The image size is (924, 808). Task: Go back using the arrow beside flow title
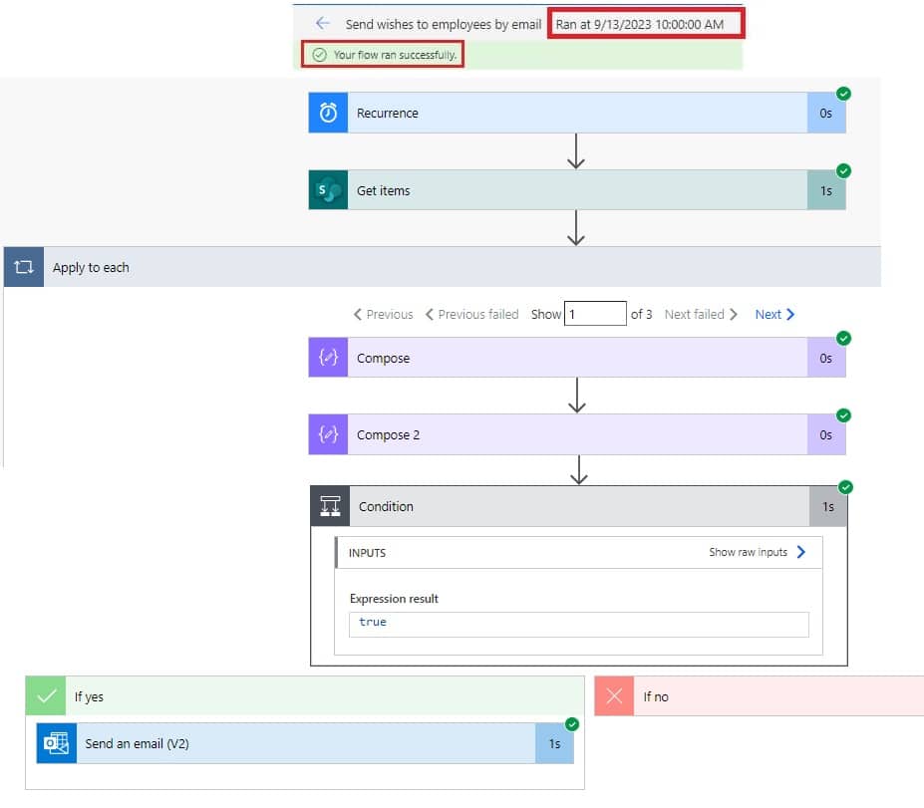322,24
